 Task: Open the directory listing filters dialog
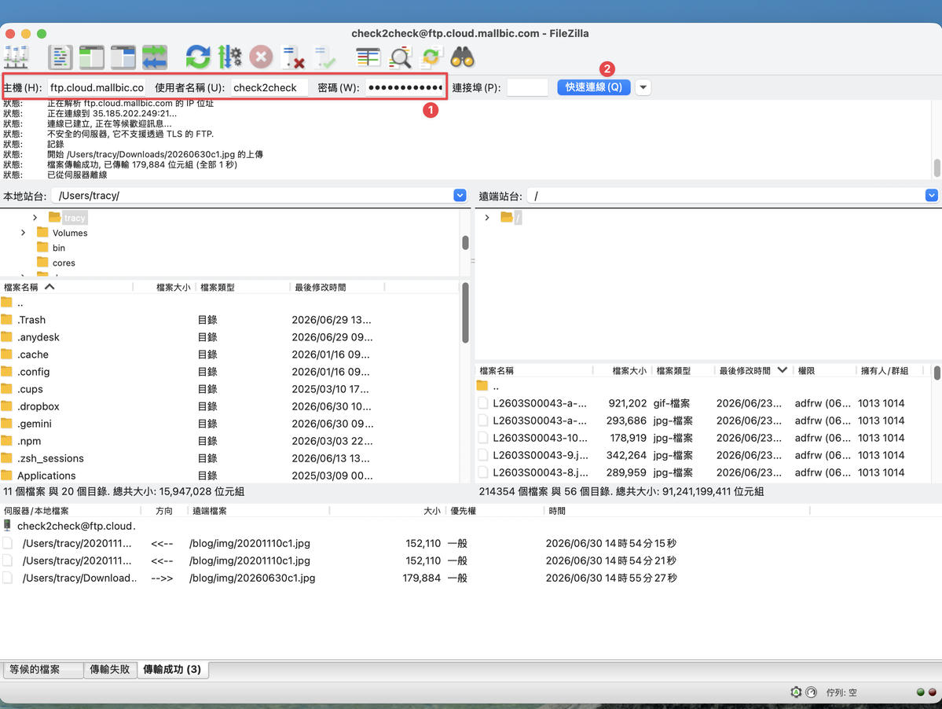pyautogui.click(x=368, y=57)
